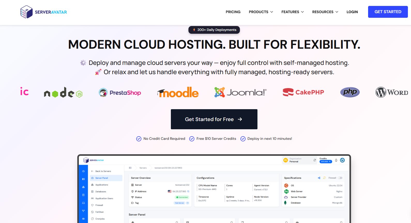Click the CakePHP logo
Image resolution: width=411 pixels, height=223 pixels.
coord(303,92)
